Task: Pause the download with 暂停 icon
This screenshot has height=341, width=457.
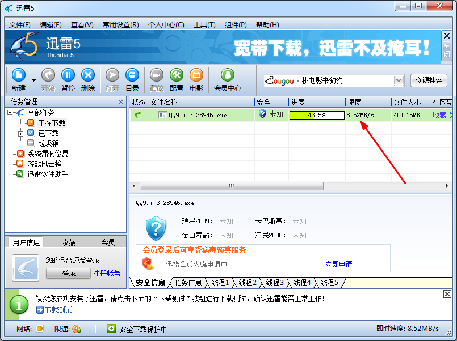Action: pyautogui.click(x=68, y=75)
